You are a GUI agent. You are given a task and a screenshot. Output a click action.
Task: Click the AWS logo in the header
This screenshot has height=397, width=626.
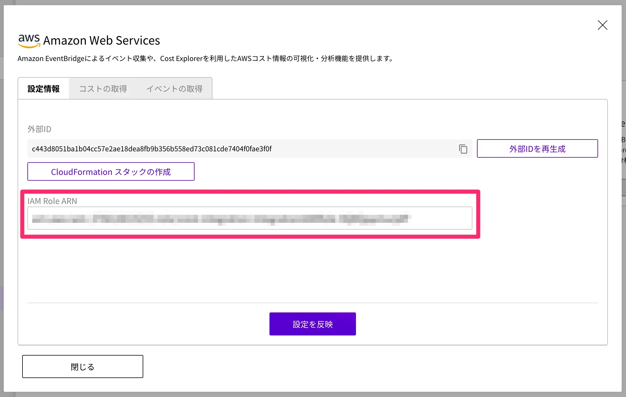[x=29, y=41]
